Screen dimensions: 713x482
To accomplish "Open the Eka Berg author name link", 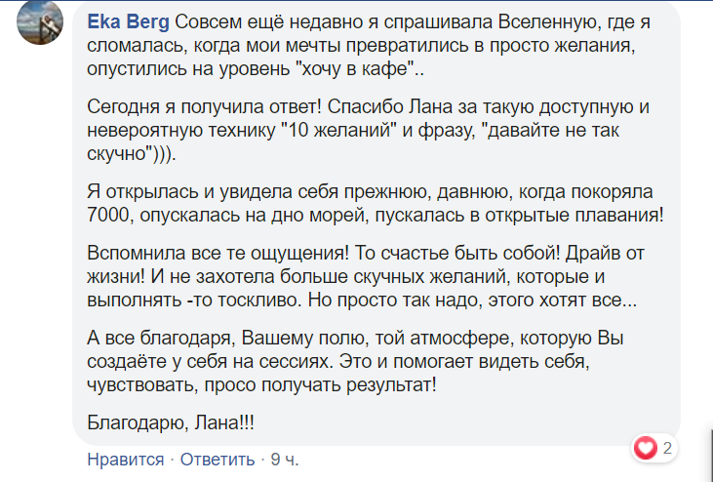I will point(128,21).
